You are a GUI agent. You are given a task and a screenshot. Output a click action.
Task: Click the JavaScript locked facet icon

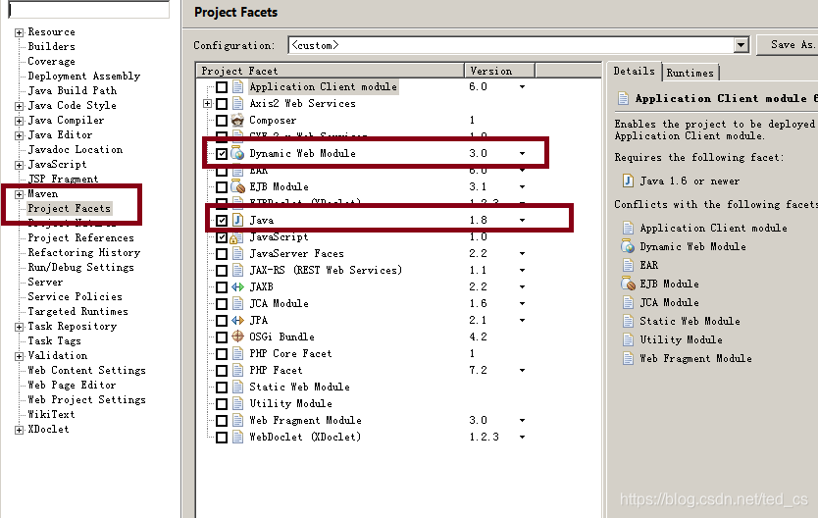click(x=235, y=237)
